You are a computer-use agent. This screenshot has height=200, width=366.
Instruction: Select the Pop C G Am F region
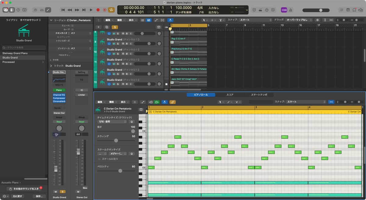point(189,41)
